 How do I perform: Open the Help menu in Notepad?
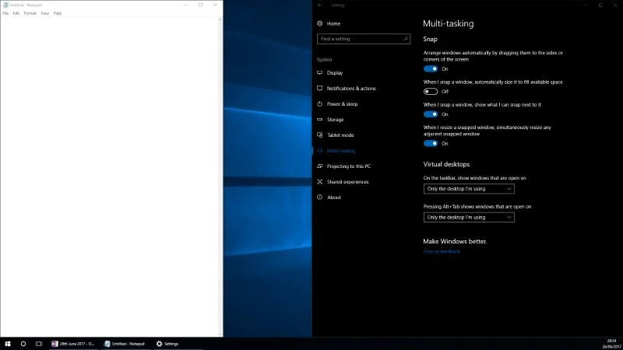(x=58, y=13)
